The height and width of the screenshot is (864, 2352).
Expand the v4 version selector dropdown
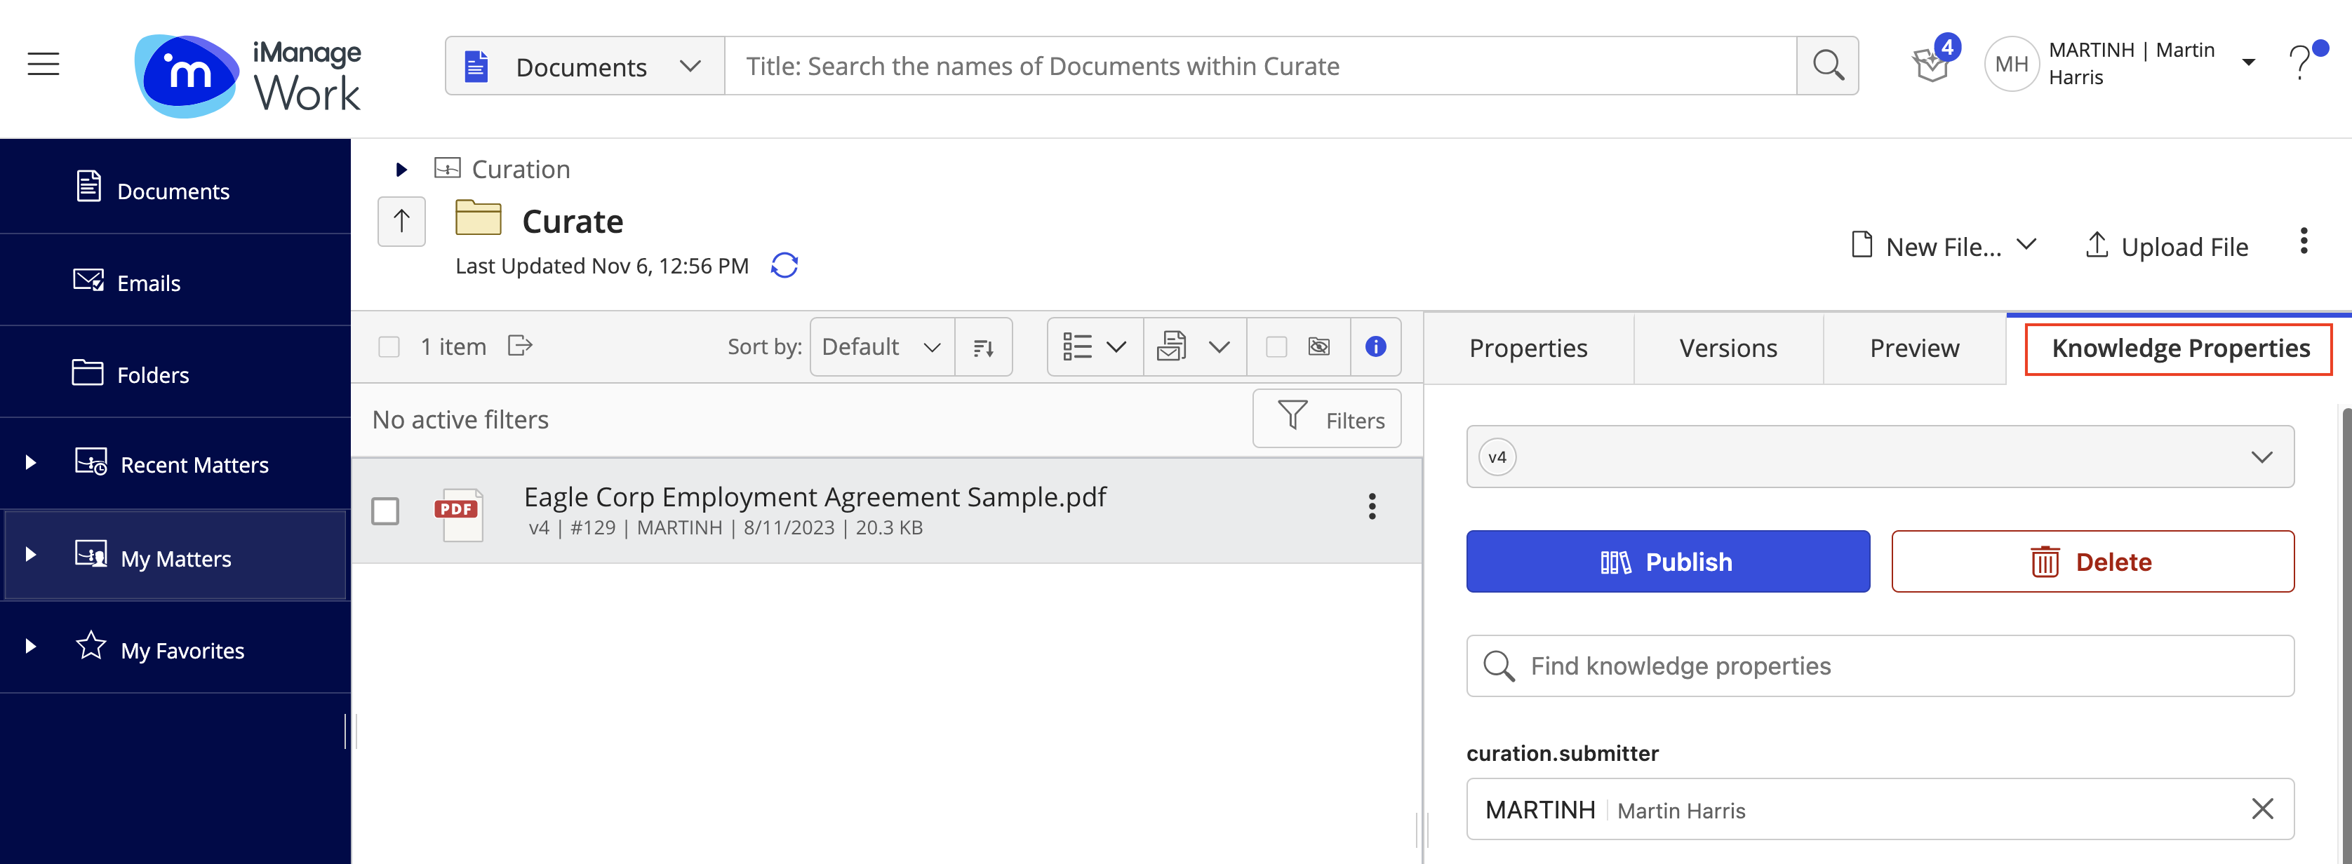[1879, 456]
